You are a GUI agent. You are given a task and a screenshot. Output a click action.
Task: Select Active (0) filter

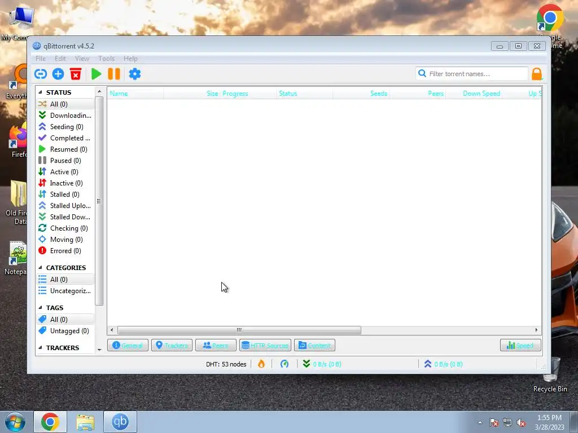[65, 172]
